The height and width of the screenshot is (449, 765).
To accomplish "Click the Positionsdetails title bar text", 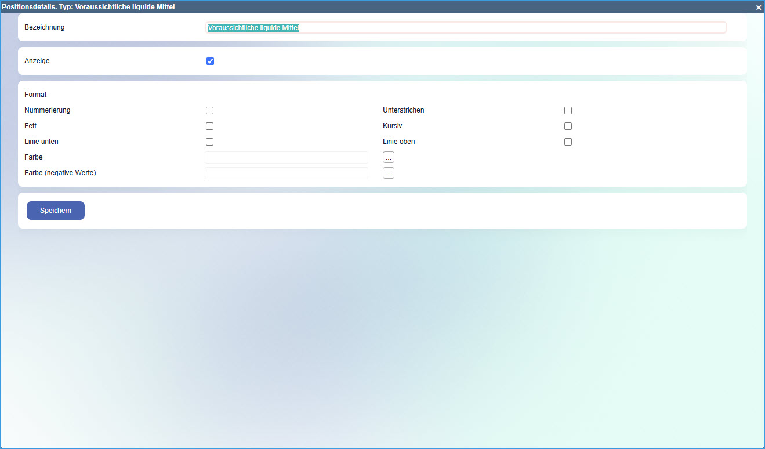I will (x=89, y=7).
